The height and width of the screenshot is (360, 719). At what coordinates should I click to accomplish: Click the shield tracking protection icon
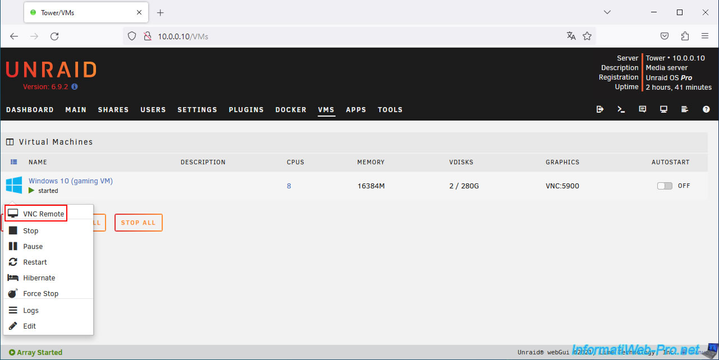point(132,36)
